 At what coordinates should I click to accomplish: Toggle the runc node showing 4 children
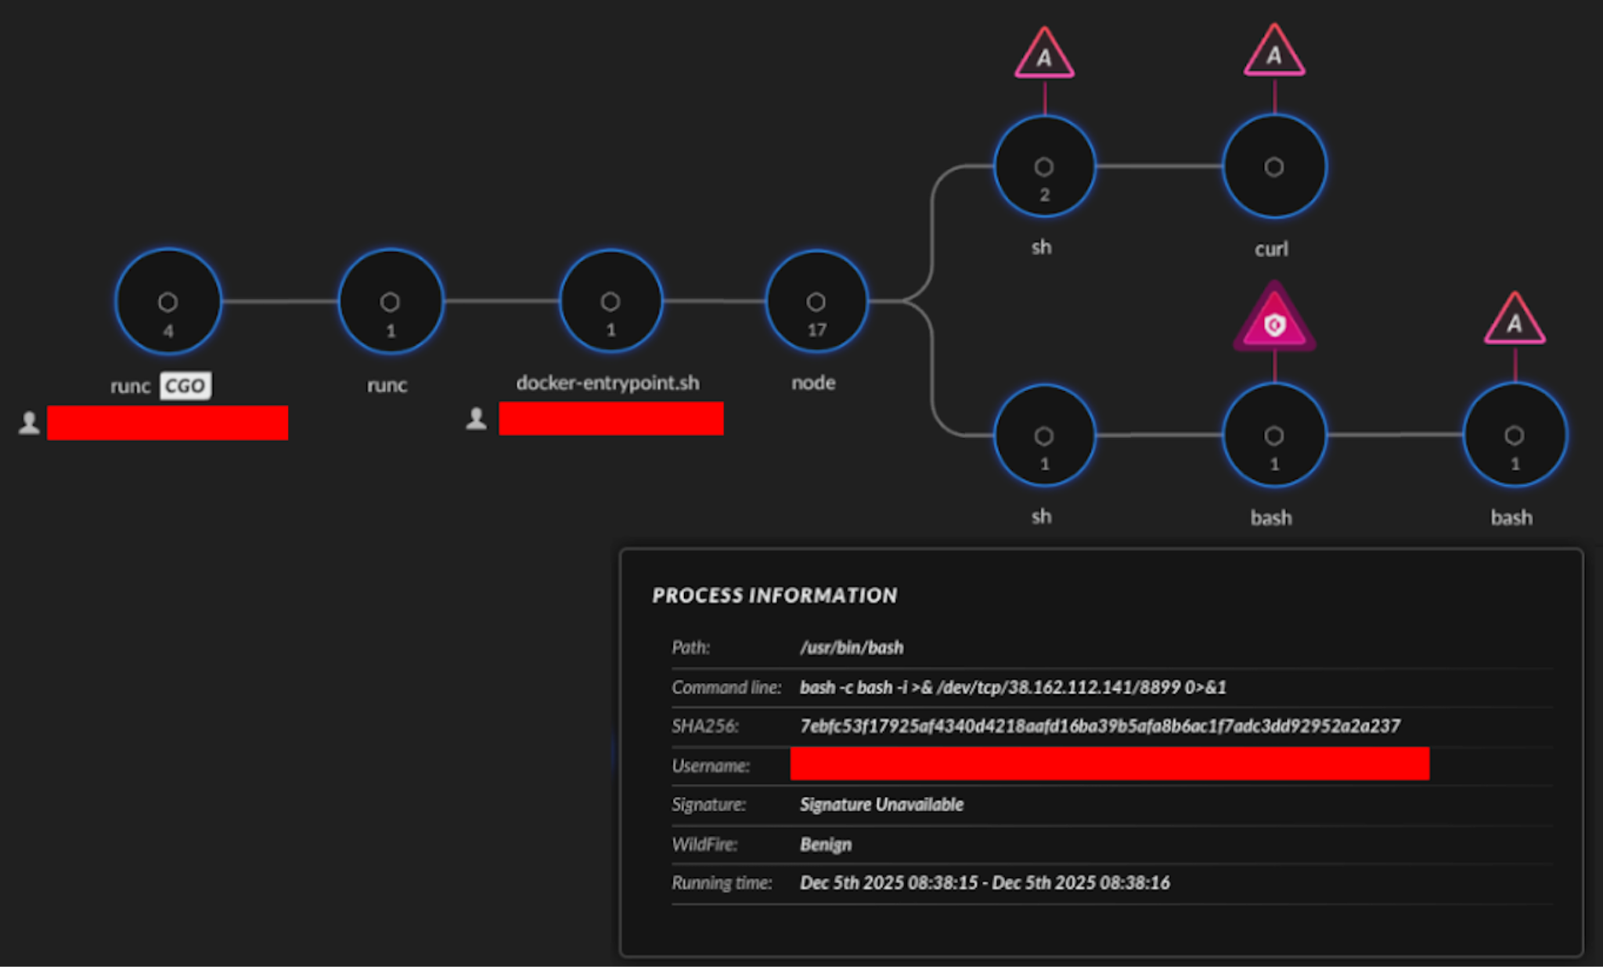click(x=168, y=303)
